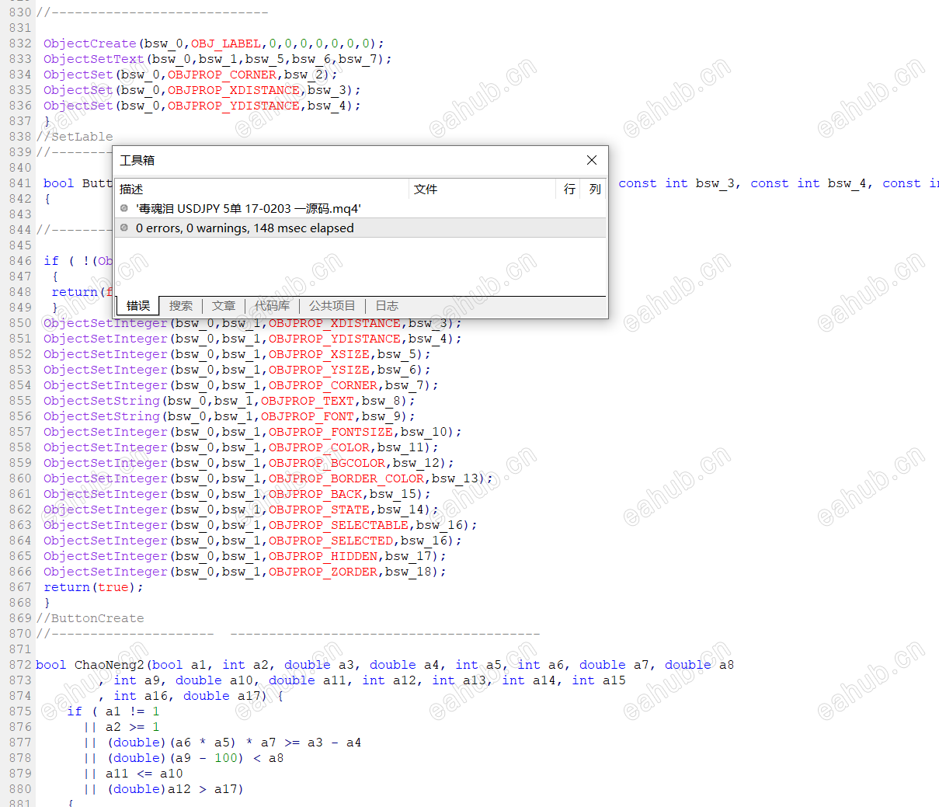Sort by the 描述 column header
The height and width of the screenshot is (807, 939).
pos(263,190)
